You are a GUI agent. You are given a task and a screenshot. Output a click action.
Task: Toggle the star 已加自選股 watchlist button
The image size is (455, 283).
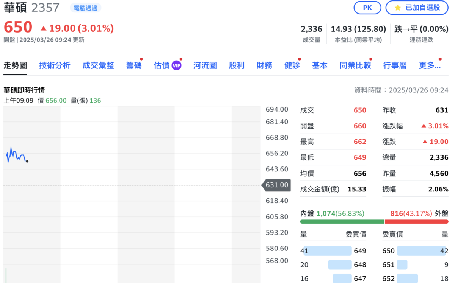click(417, 8)
